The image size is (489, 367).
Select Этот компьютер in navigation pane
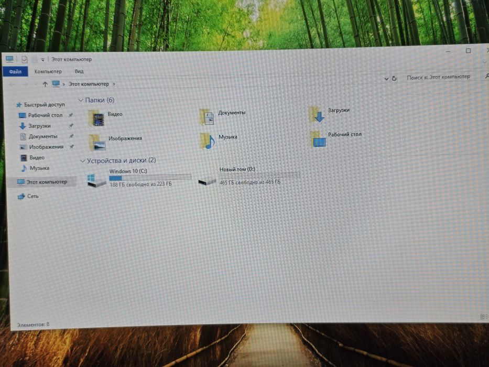(42, 182)
